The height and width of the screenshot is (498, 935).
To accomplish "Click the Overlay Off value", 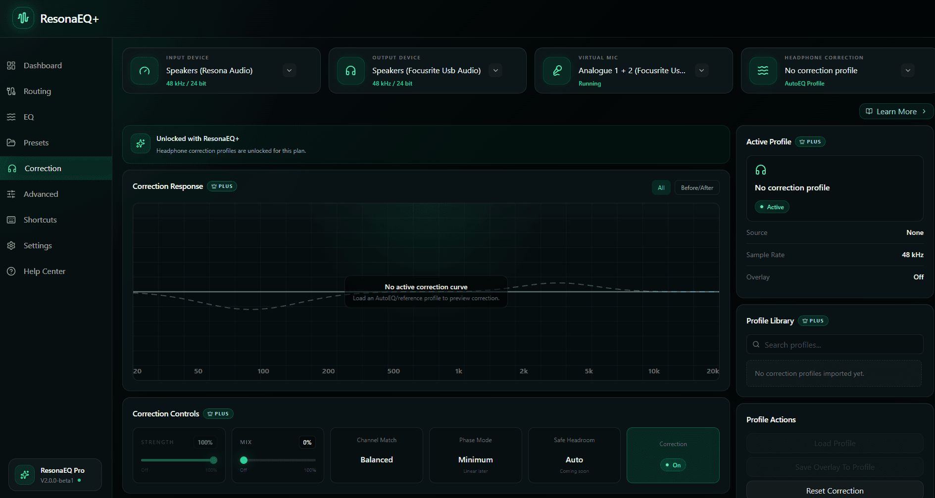I will (919, 277).
